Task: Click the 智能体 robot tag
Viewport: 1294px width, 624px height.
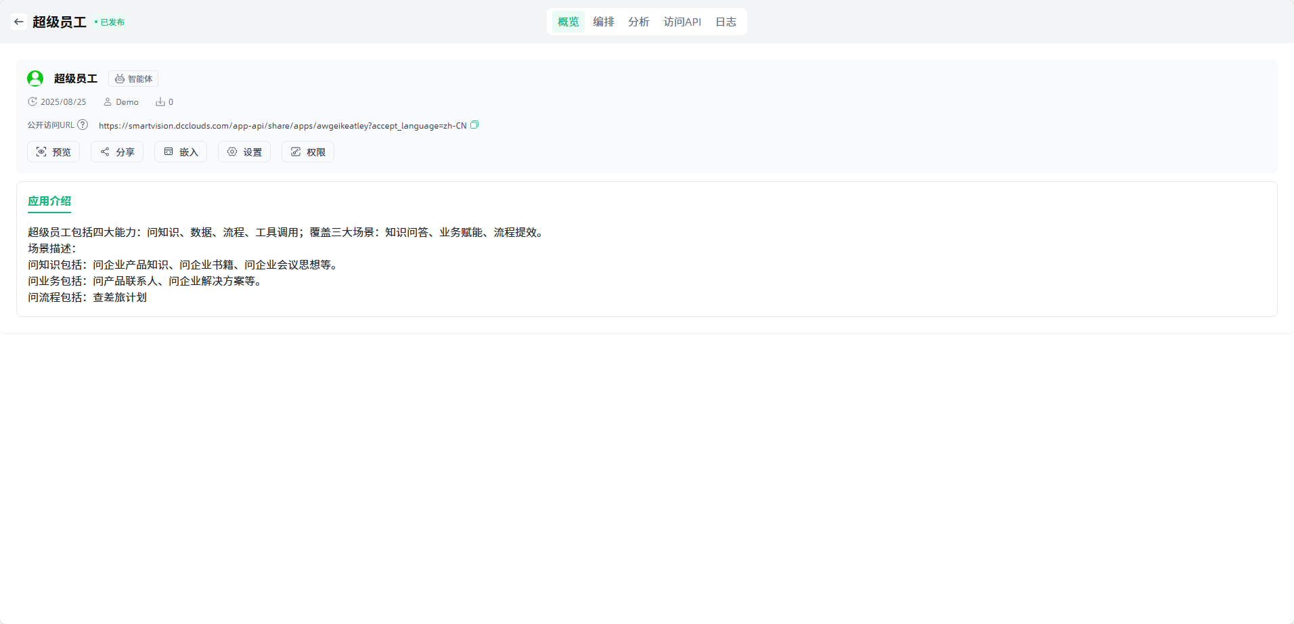Action: 133,79
